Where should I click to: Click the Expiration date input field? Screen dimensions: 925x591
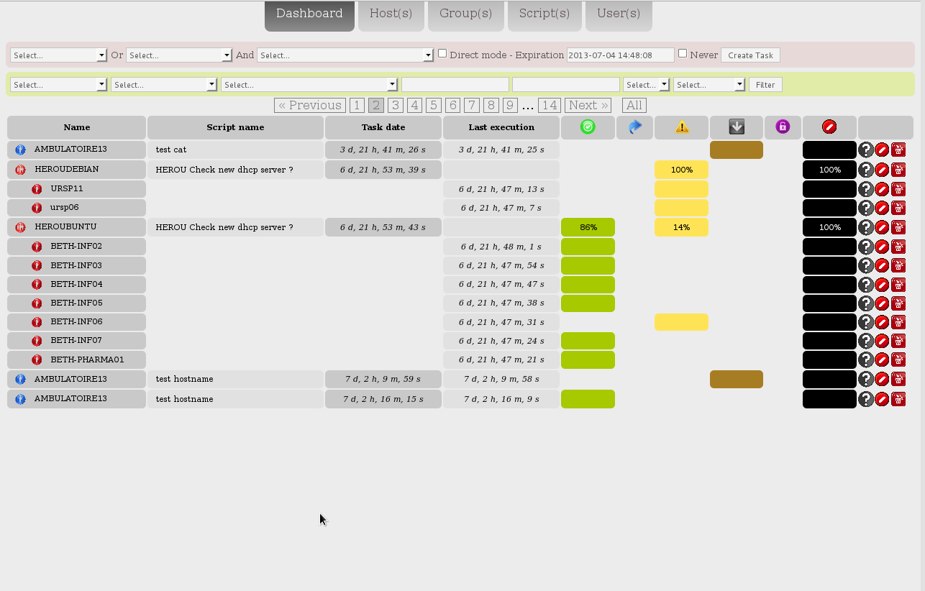[x=620, y=55]
